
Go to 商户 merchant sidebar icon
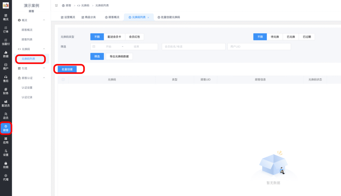6,66
